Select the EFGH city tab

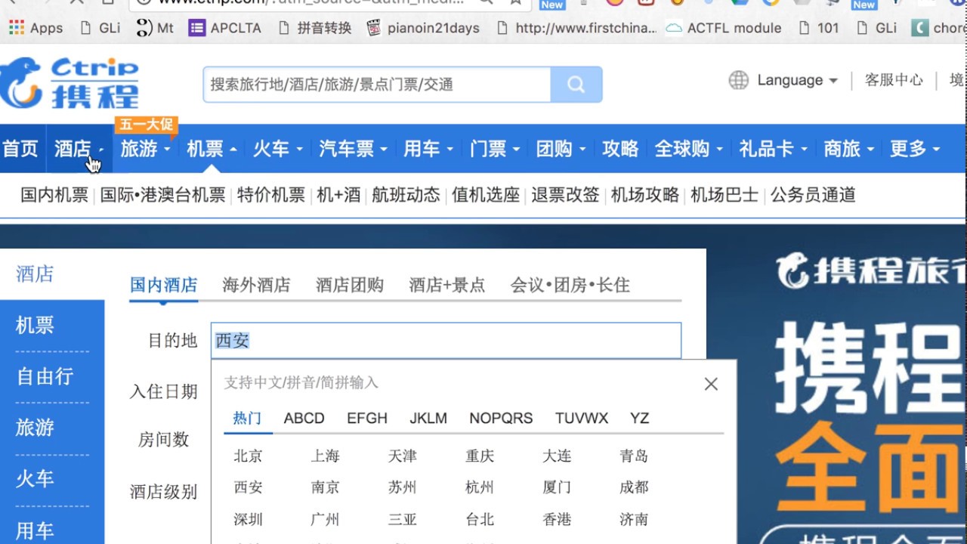click(x=367, y=418)
